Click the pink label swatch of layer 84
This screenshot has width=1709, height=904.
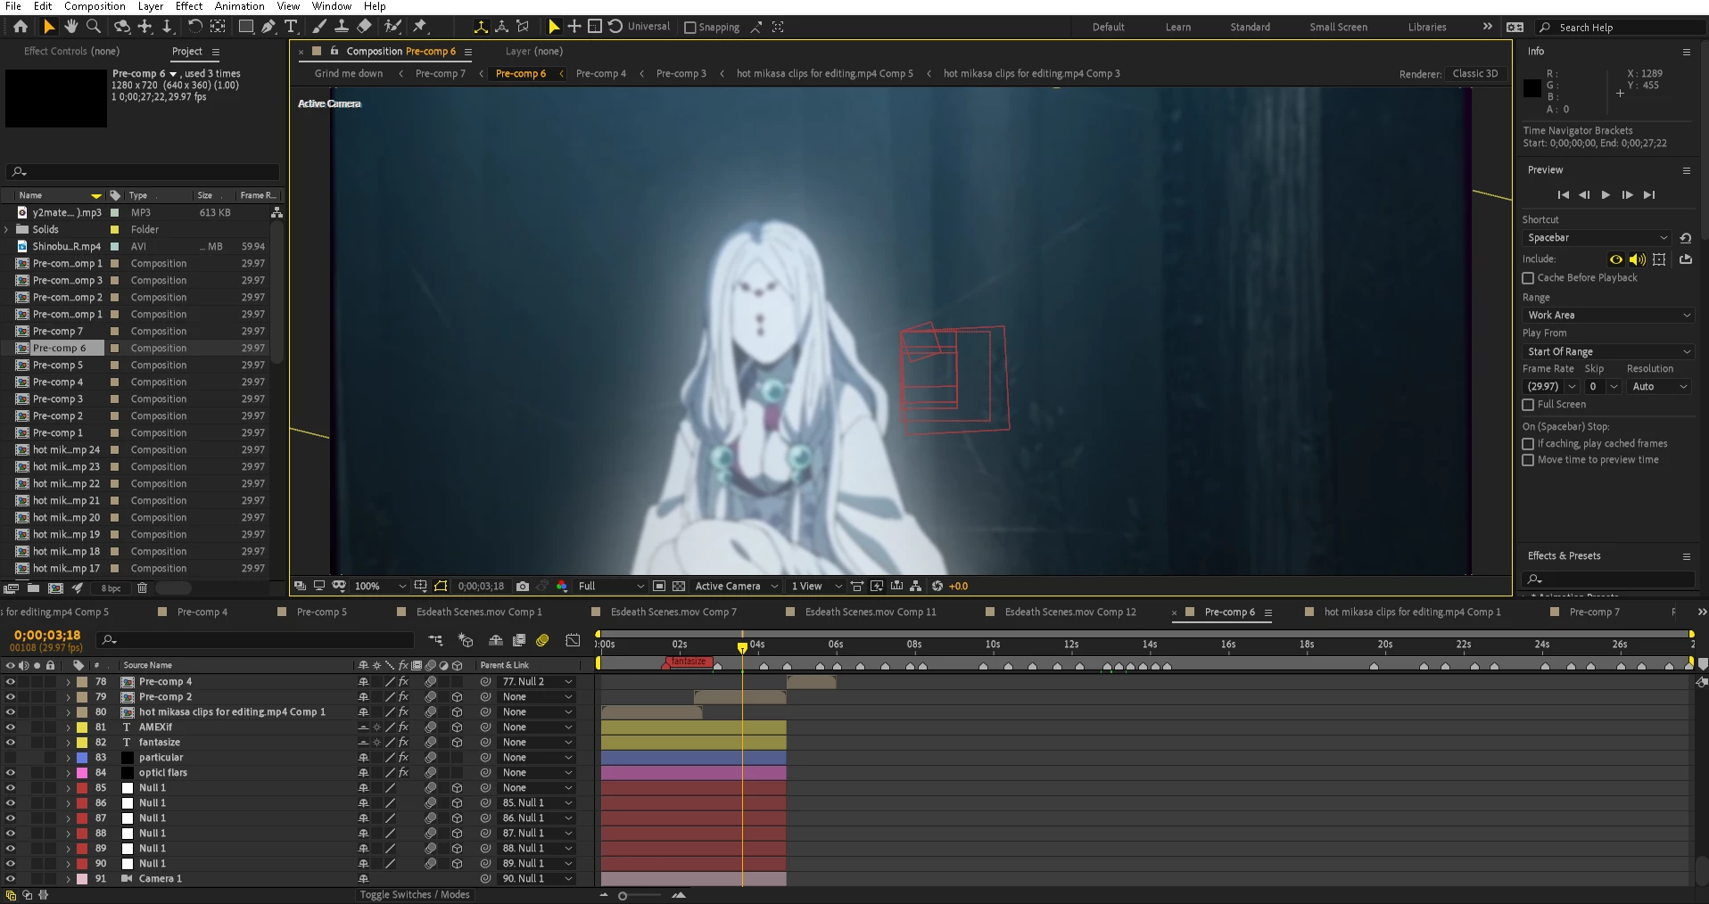[82, 773]
